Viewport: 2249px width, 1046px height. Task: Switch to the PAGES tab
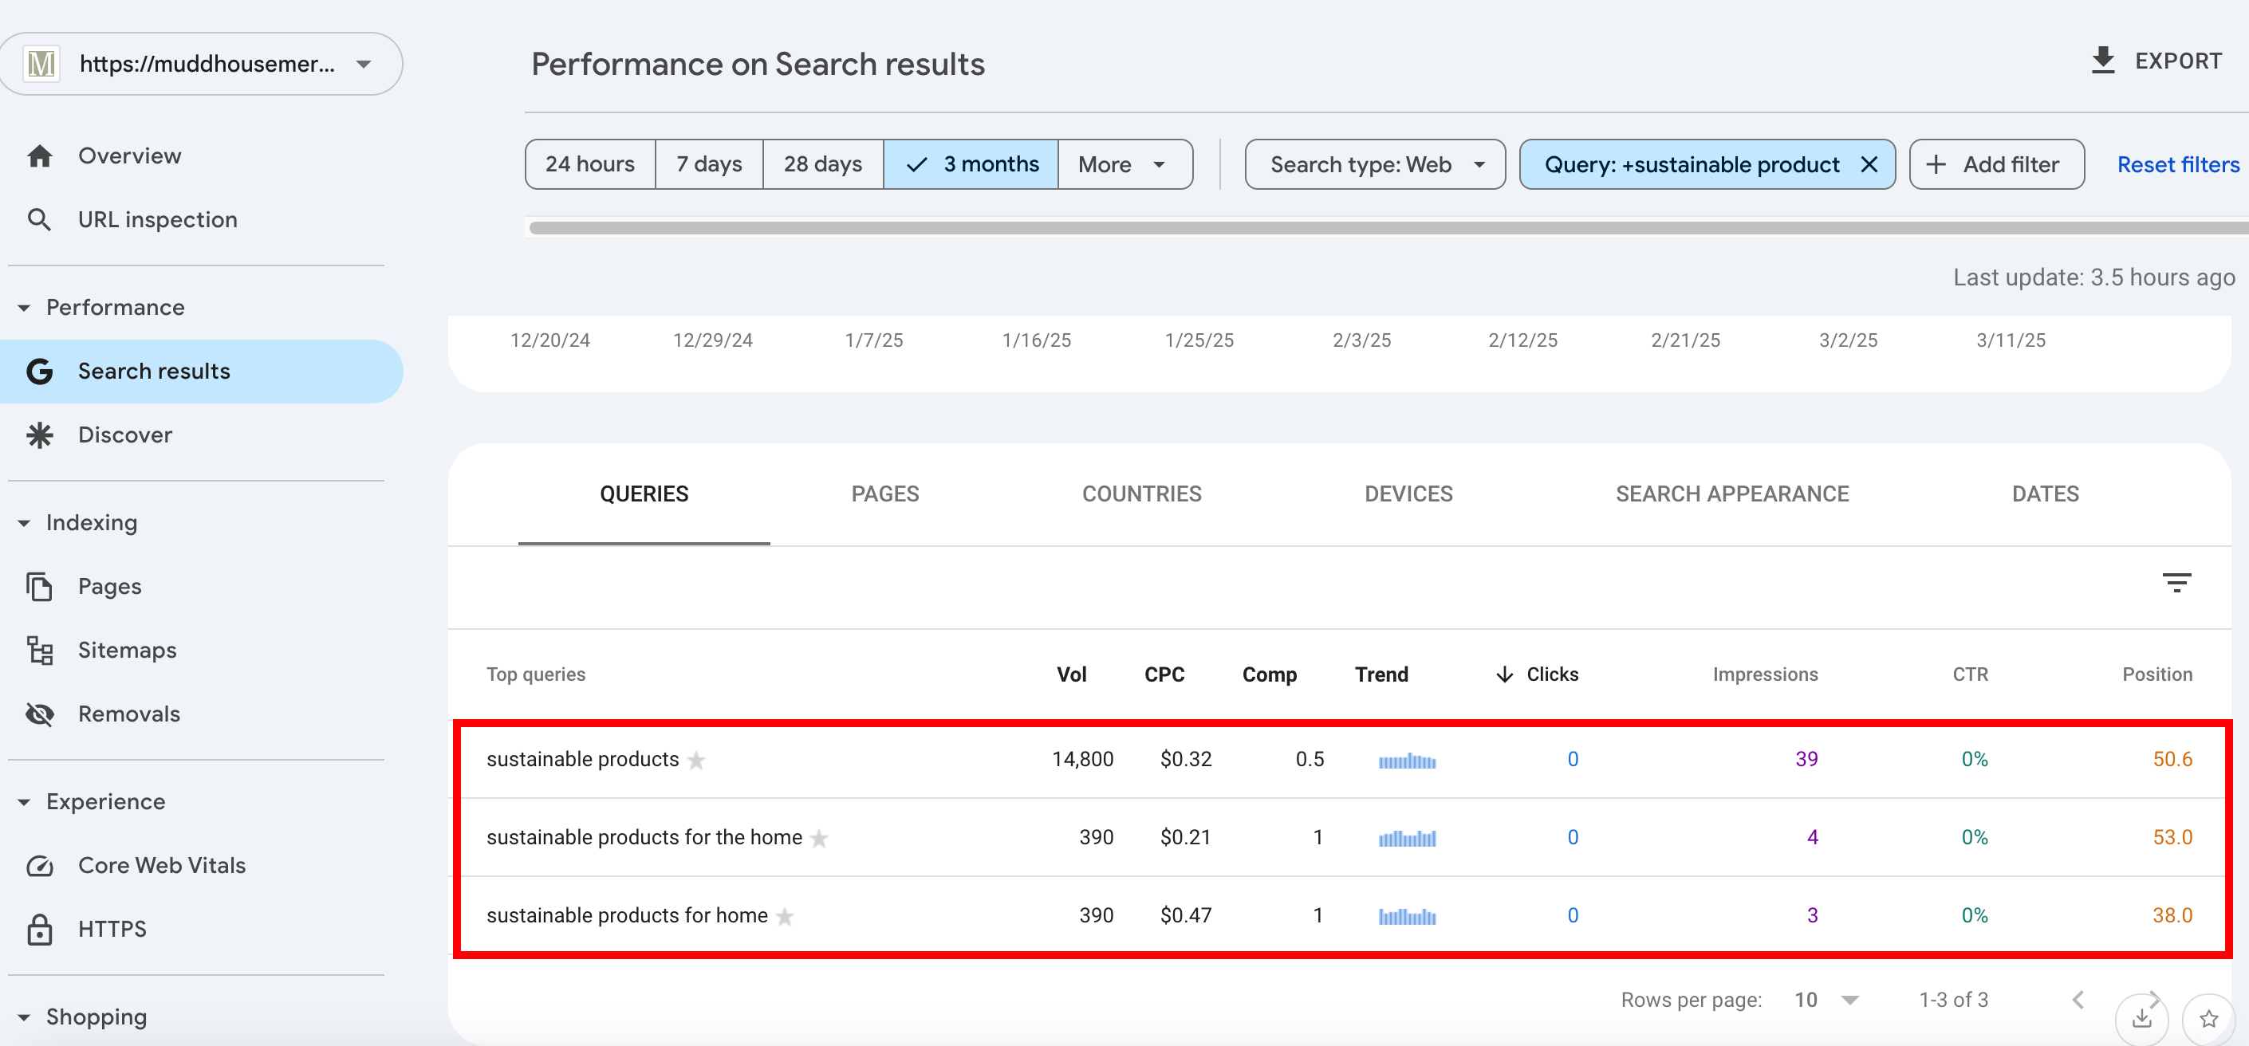(x=884, y=494)
